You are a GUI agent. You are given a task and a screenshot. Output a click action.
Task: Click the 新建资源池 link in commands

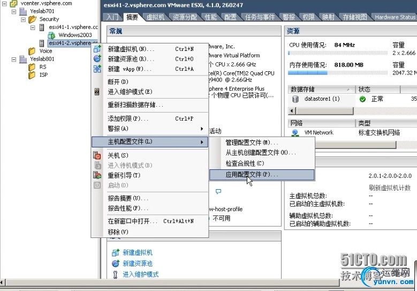pos(138,263)
